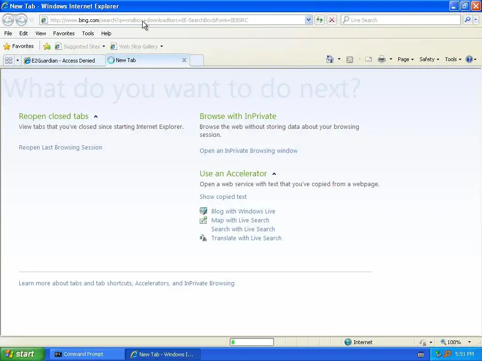Close the New Tab tab
This screenshot has width=482, height=361.
[x=184, y=60]
